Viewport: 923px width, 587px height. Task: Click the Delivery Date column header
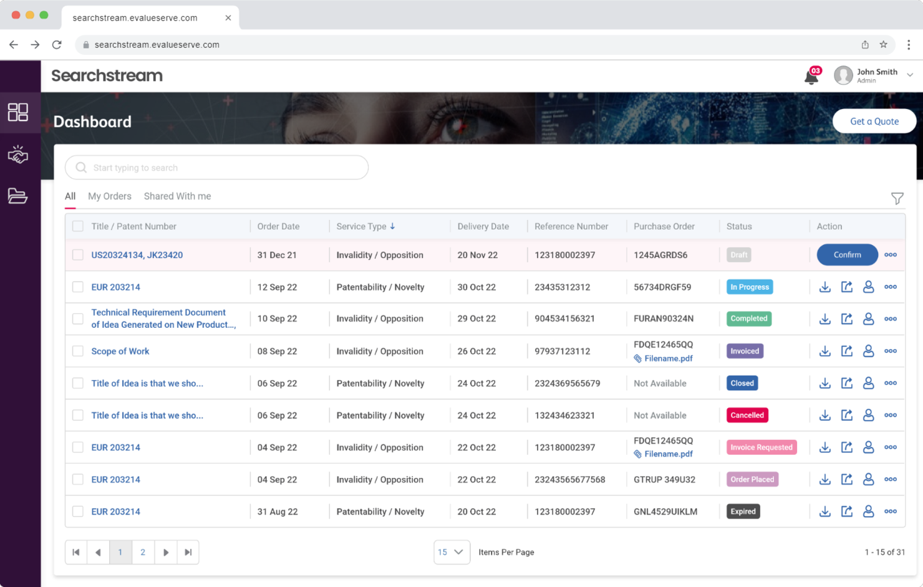coord(483,226)
